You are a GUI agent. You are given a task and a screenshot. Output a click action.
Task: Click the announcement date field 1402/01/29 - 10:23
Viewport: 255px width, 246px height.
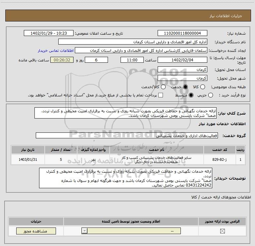pyautogui.click(x=49, y=33)
